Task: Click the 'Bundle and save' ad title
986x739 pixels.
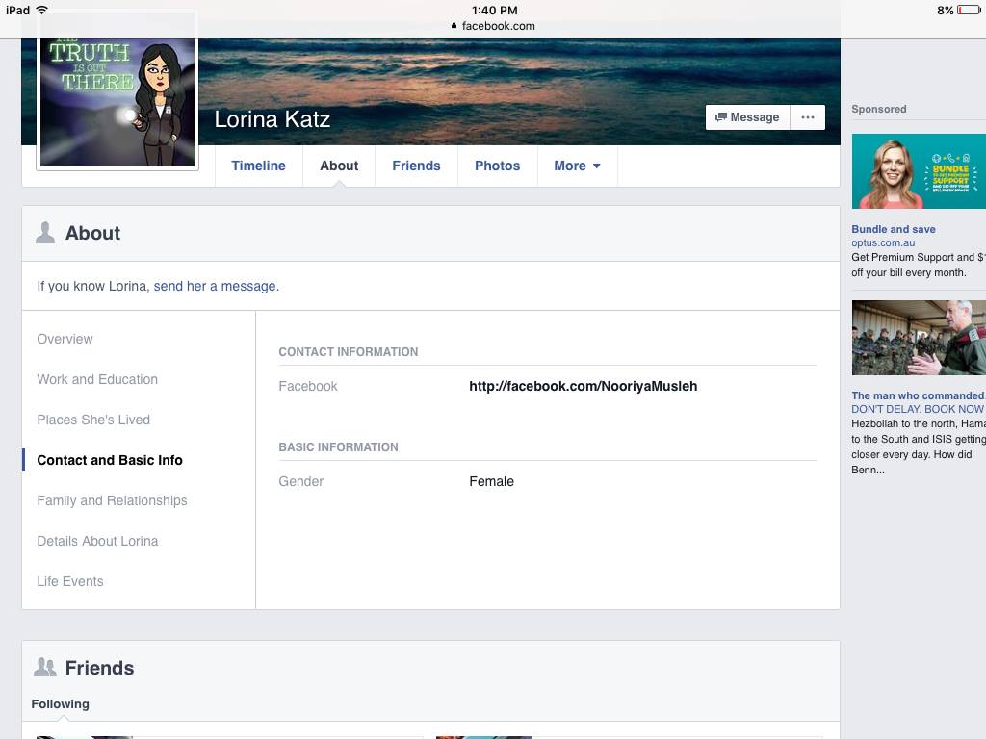Action: coord(894,229)
